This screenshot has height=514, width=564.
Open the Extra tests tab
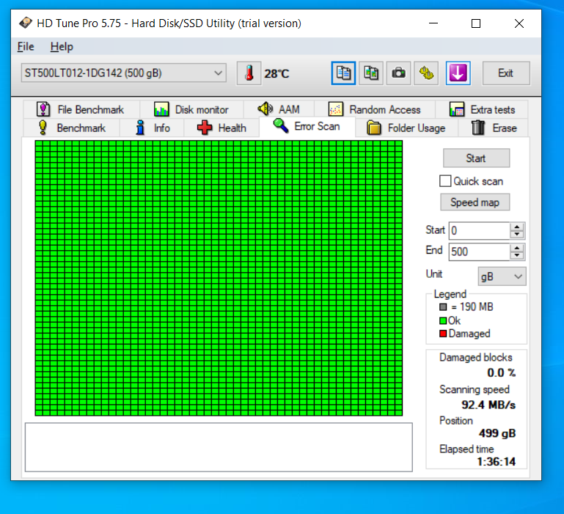(482, 109)
